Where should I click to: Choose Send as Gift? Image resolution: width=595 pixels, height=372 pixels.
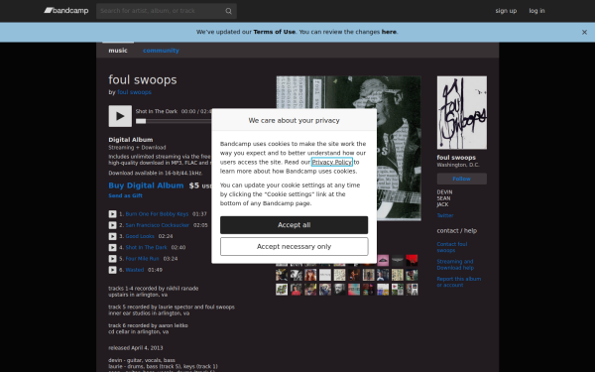[x=125, y=195]
